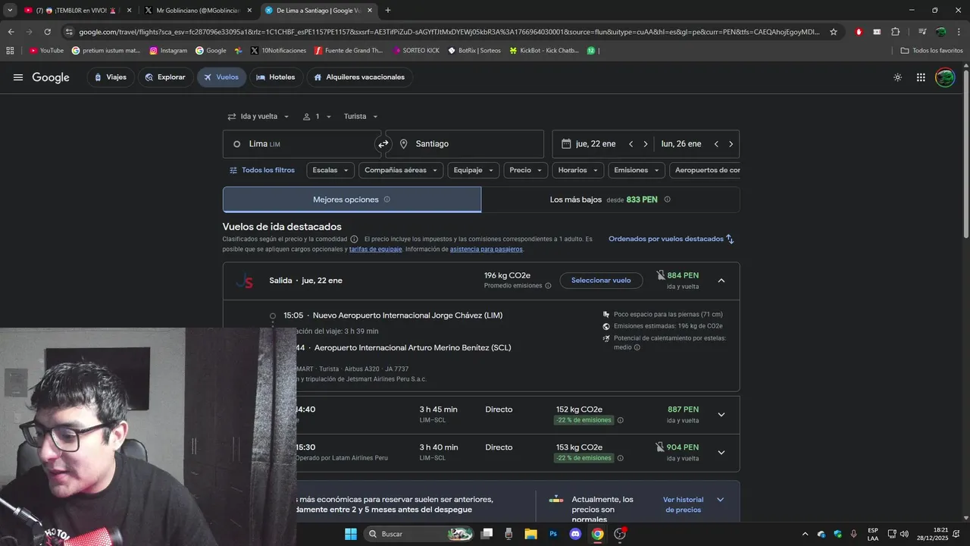Screen dimensions: 970x546
Task: Select the 'Los más bajos' tab
Action: tap(610, 199)
